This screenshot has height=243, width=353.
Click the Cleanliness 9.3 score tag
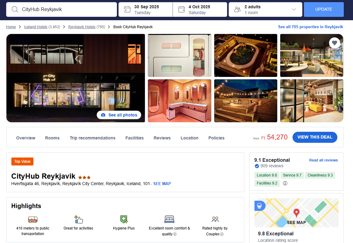coord(320,175)
